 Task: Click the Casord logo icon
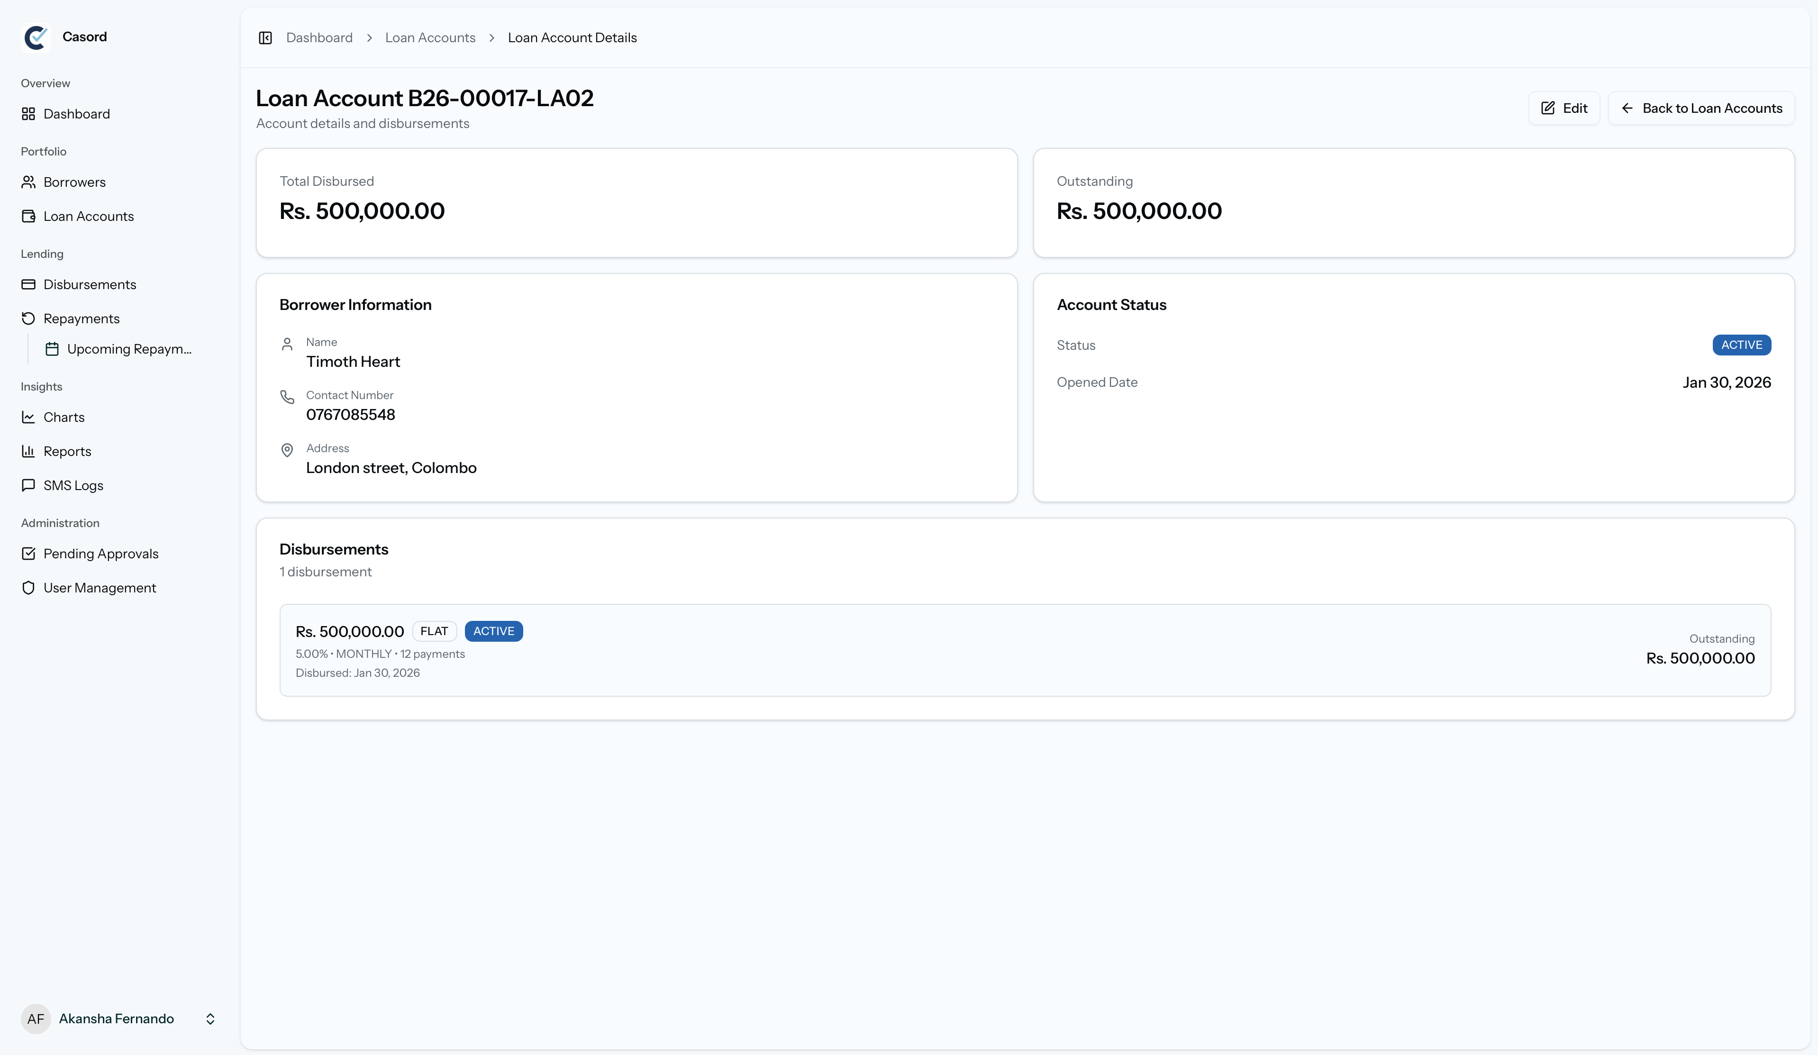point(36,37)
